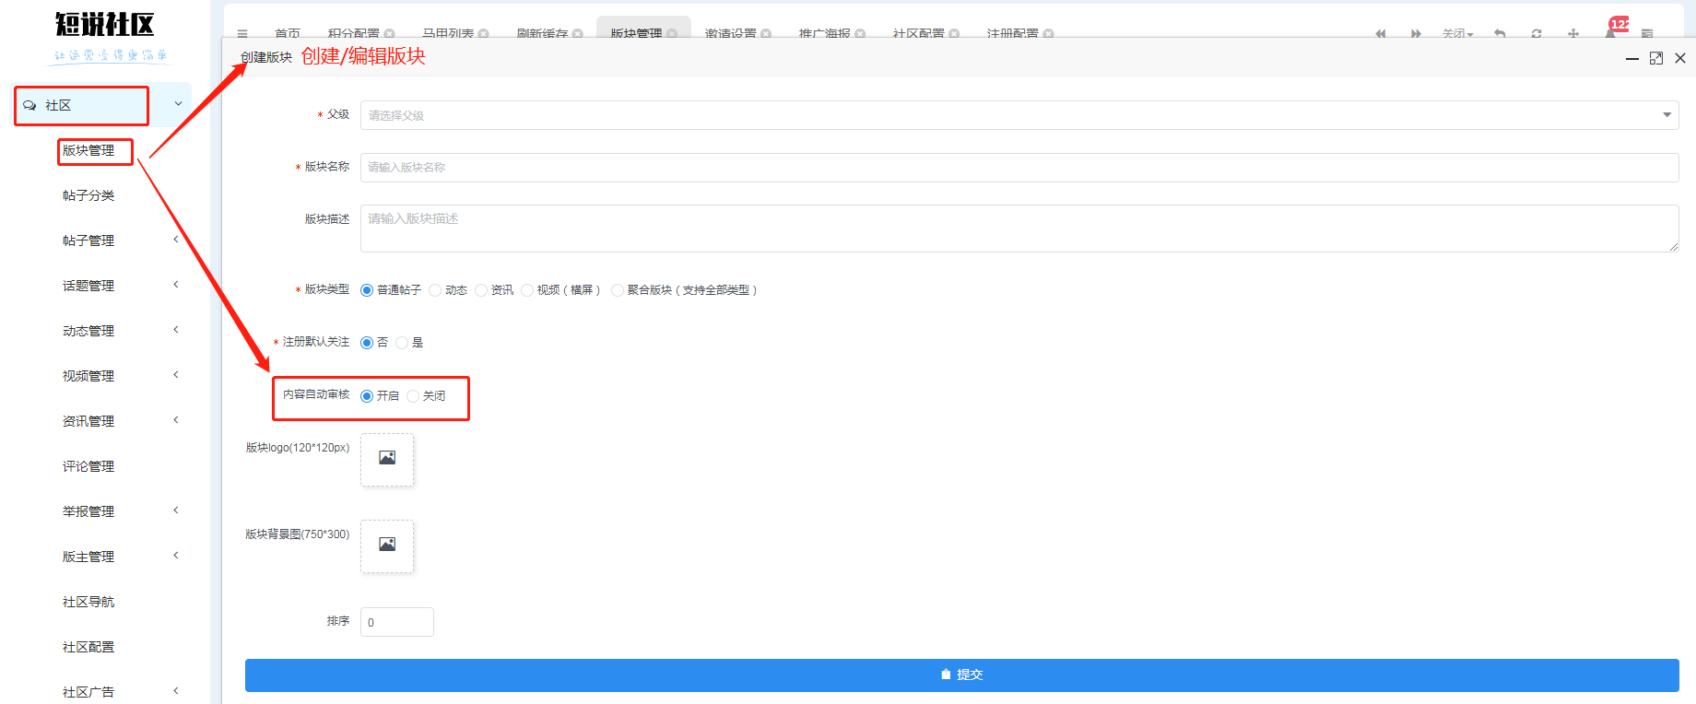
Task: Upload image for 版块背景图
Action: [x=387, y=546]
